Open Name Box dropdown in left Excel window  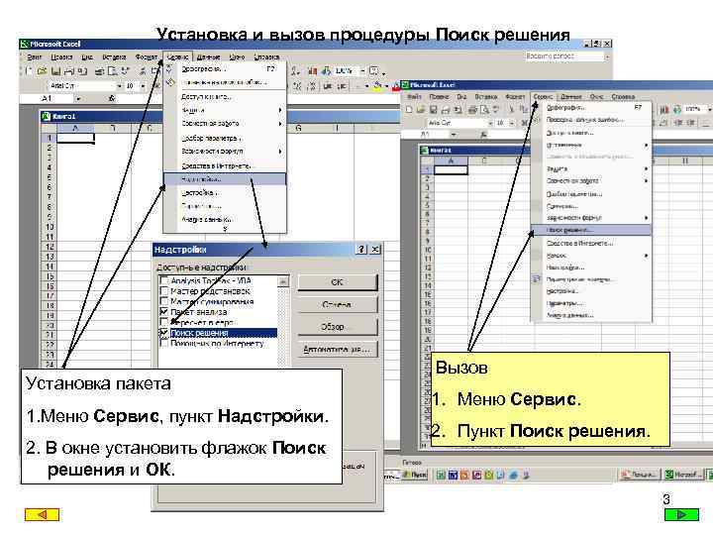click(78, 98)
